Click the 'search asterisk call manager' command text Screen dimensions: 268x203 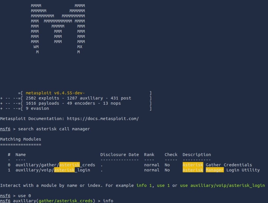pyautogui.click(x=54, y=129)
